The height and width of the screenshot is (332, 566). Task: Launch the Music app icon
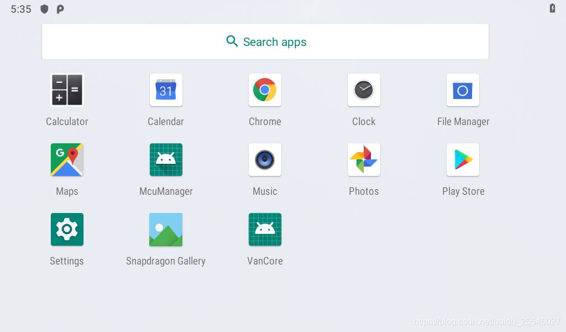coord(265,160)
